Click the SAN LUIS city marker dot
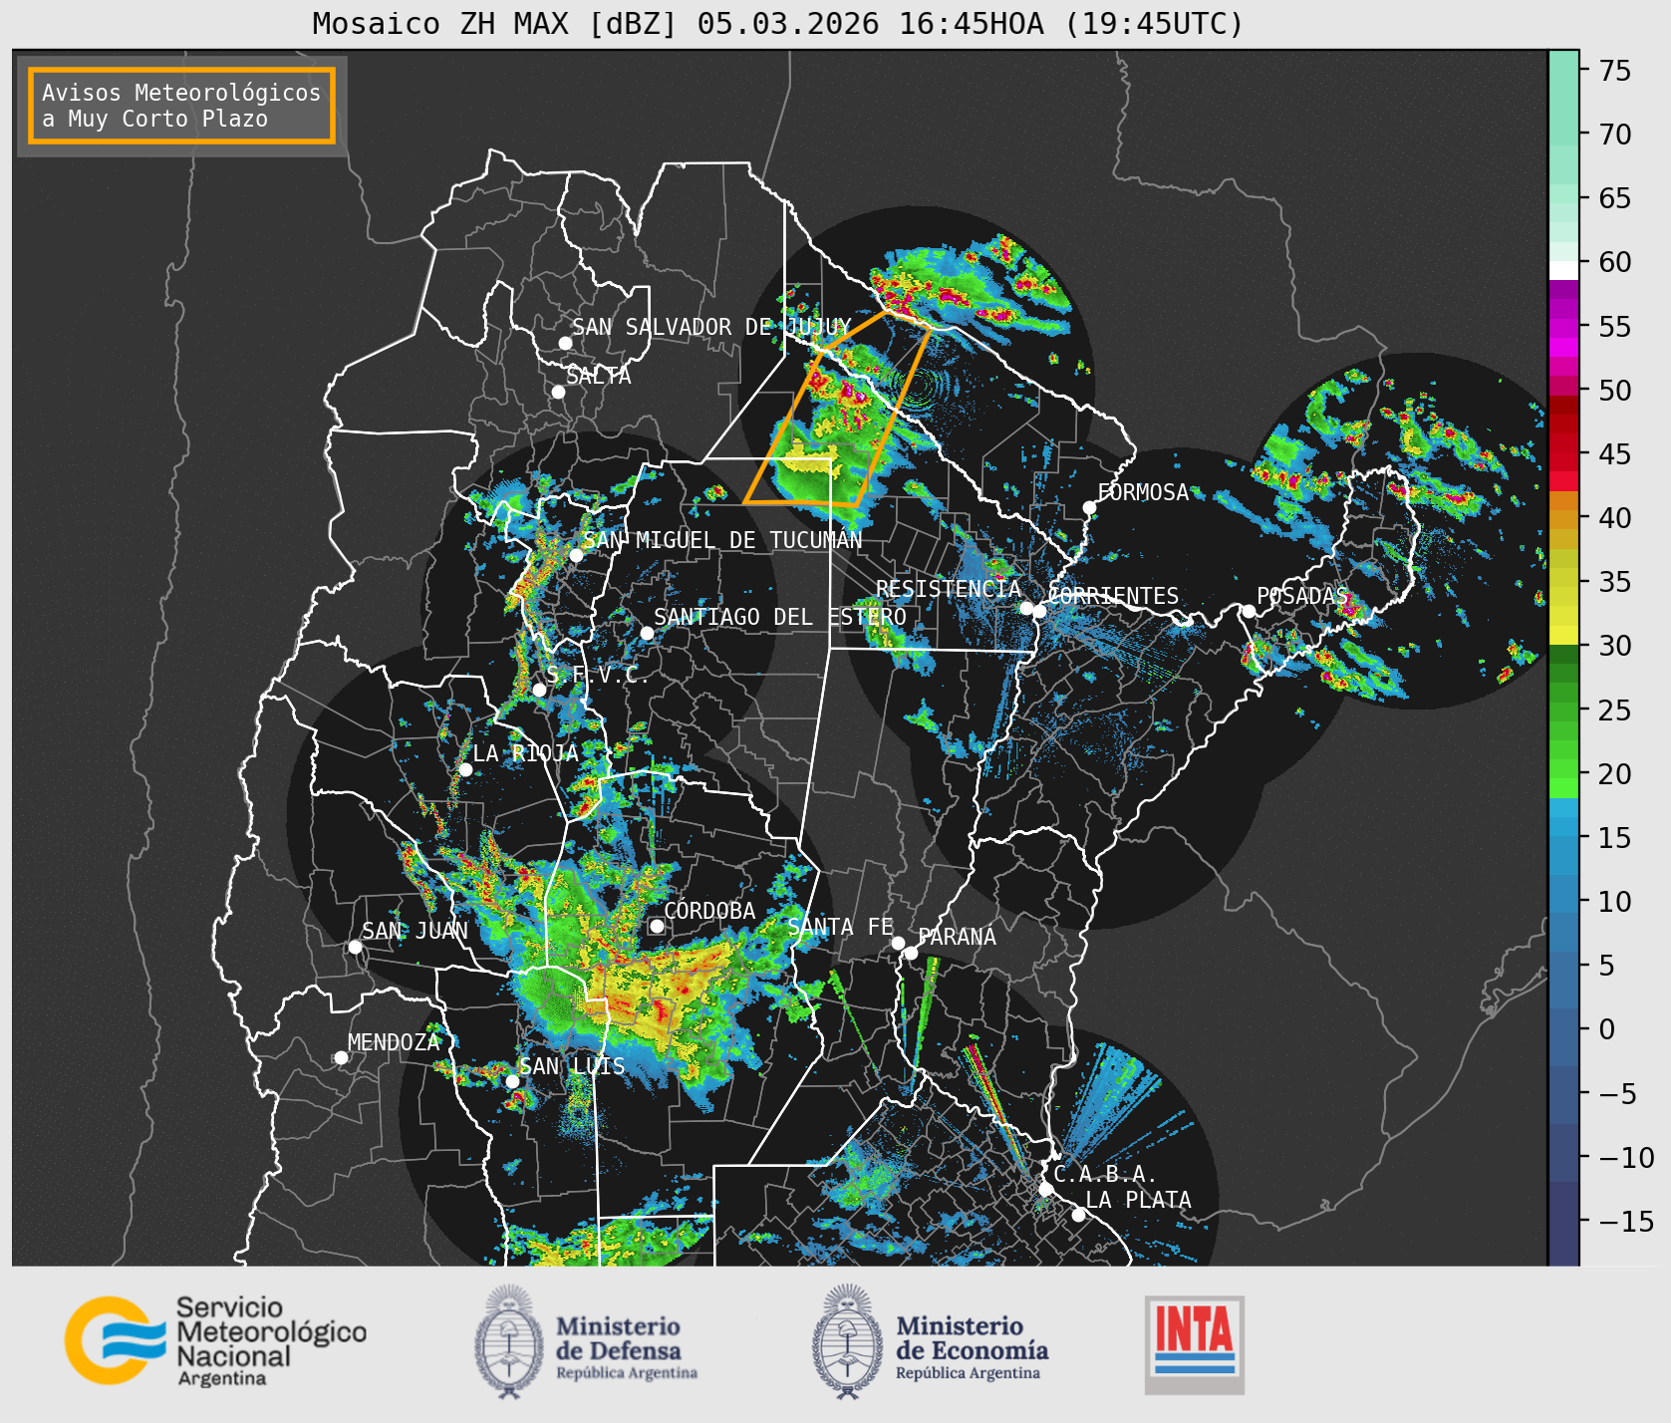The width and height of the screenshot is (1671, 1423). (512, 1081)
